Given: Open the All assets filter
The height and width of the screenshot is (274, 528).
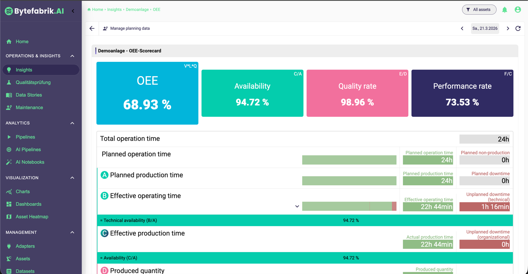Looking at the screenshot, I should (x=479, y=10).
